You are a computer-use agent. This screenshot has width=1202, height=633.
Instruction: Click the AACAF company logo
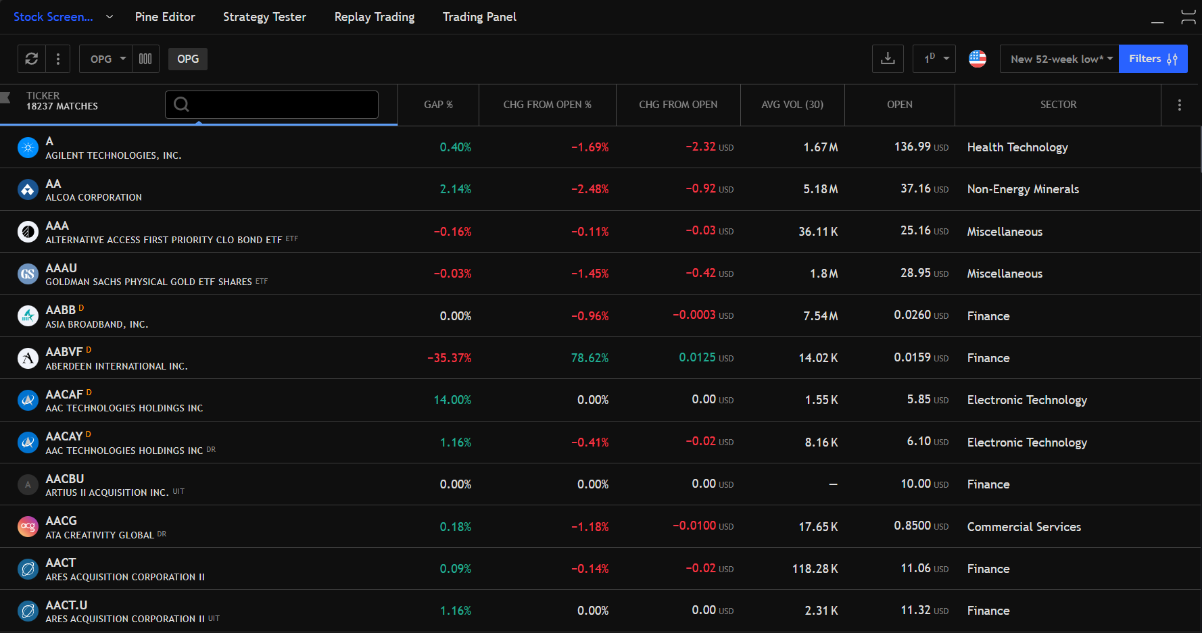point(28,401)
